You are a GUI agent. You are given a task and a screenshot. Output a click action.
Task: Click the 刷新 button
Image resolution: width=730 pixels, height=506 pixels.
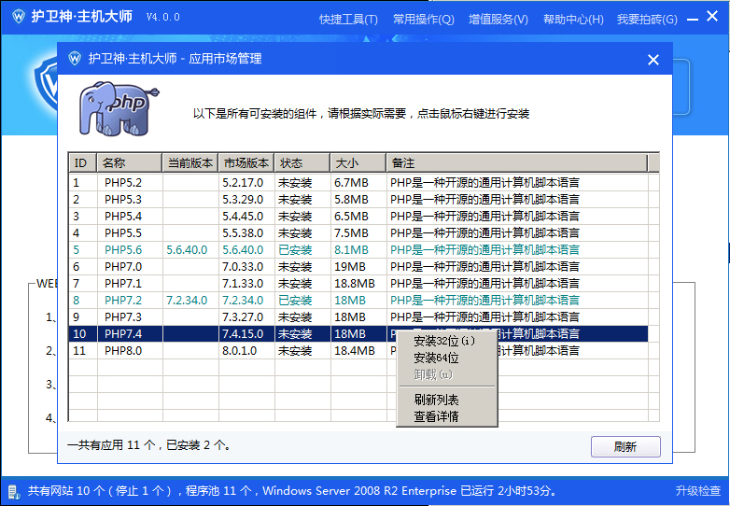pos(625,447)
